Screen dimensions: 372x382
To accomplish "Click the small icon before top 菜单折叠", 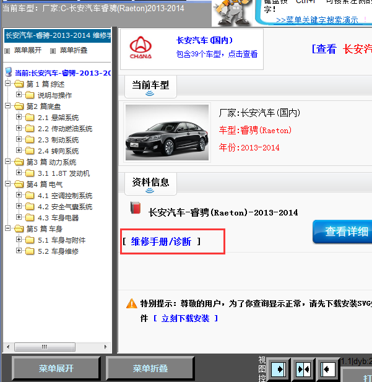I will 53,51.
